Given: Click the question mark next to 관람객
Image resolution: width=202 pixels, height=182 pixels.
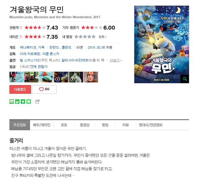Looking at the screenshot, I should (x=21, y=27).
